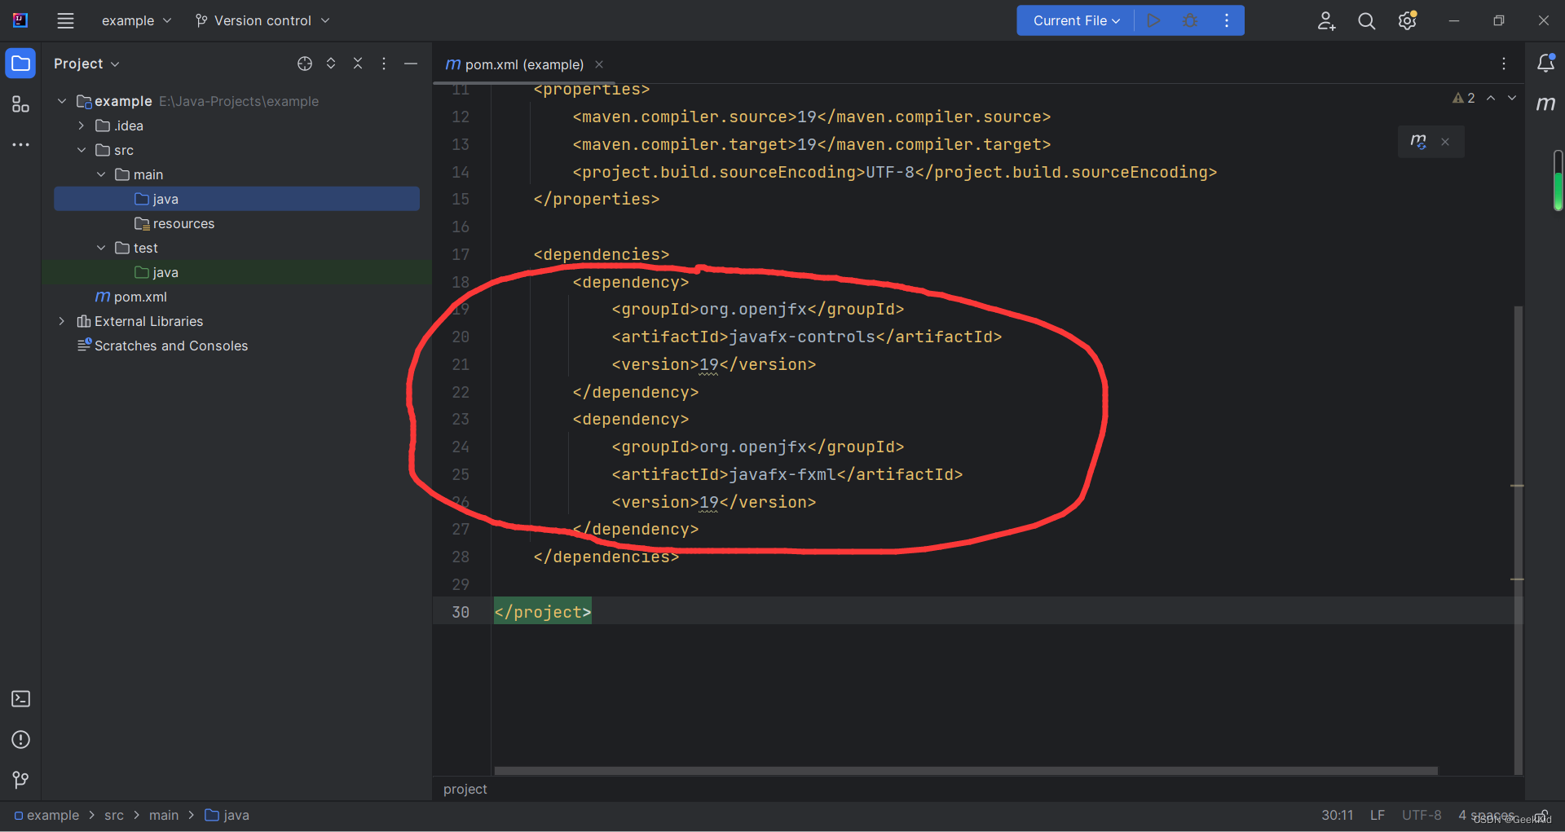Open the Code With Me icon
Image resolution: width=1565 pixels, height=832 pixels.
[1326, 20]
